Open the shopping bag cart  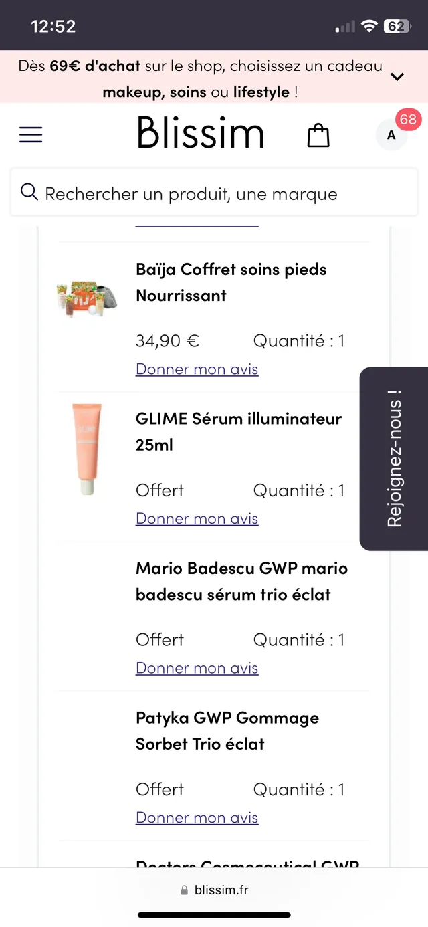(318, 134)
